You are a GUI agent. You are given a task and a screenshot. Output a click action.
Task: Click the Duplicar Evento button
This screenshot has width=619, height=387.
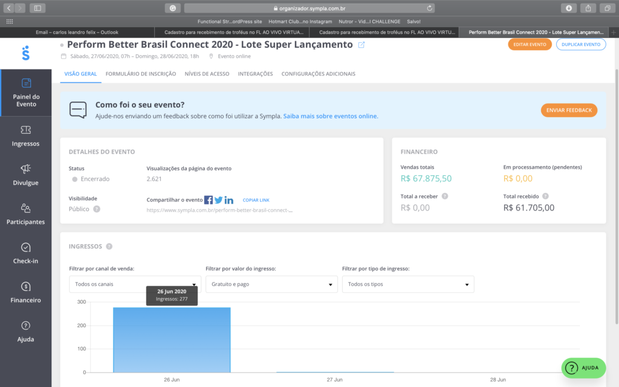coord(581,45)
